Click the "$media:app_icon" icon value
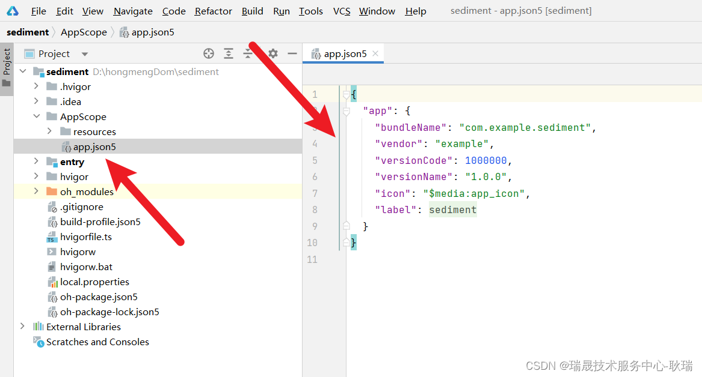The width and height of the screenshot is (702, 377). (473, 193)
